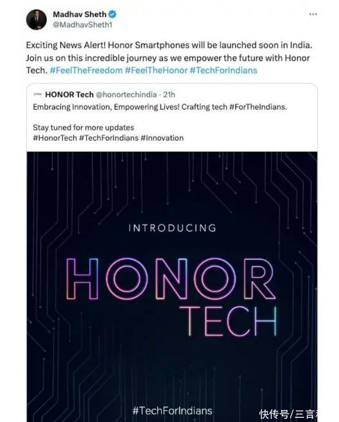Image resolution: width=339 pixels, height=422 pixels.
Task: Open the three-dot more options menu
Action: click(313, 14)
